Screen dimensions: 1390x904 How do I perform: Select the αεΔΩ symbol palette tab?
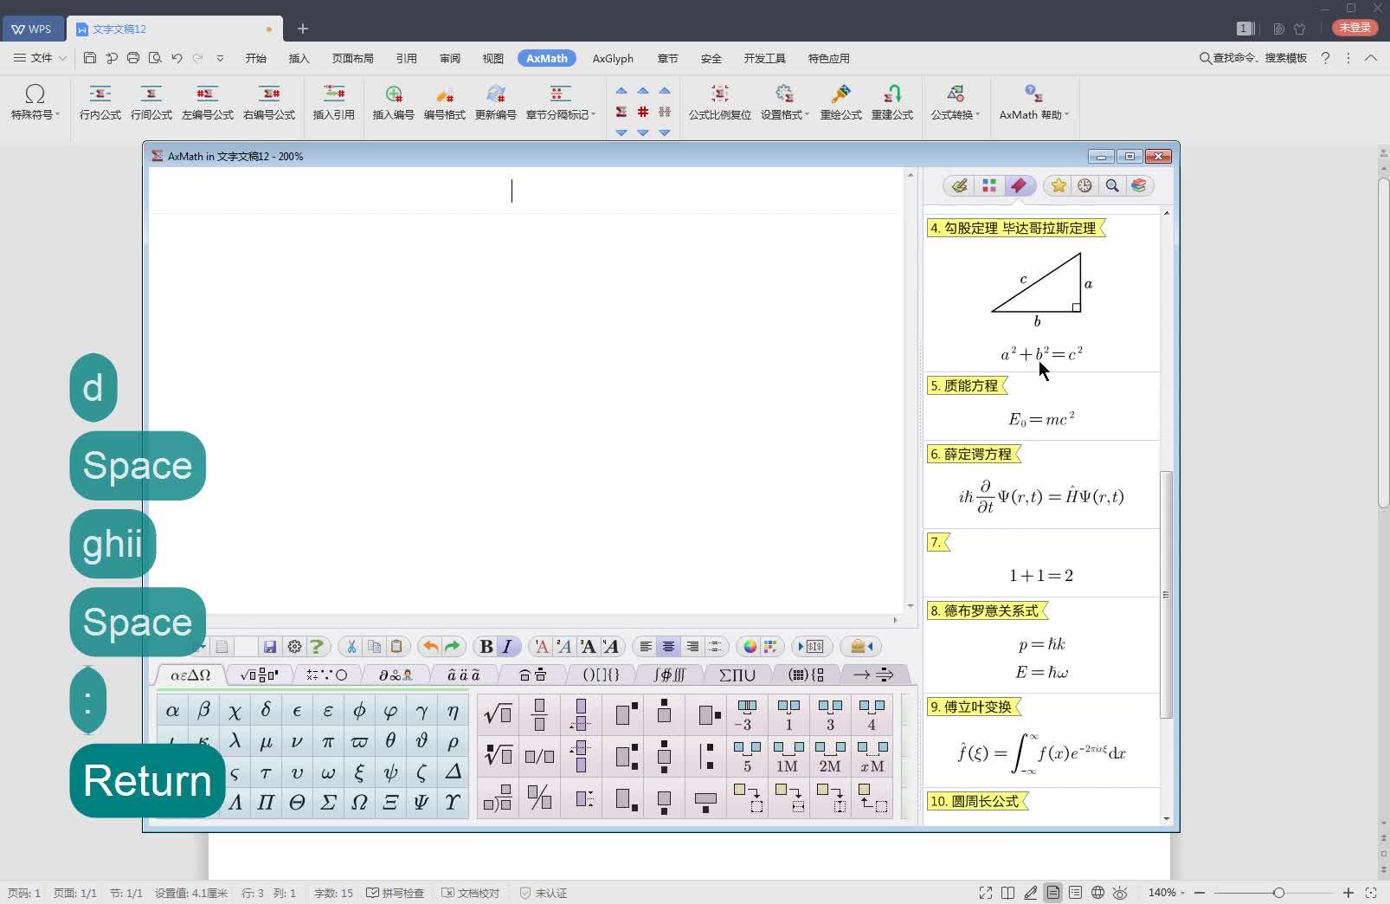190,675
